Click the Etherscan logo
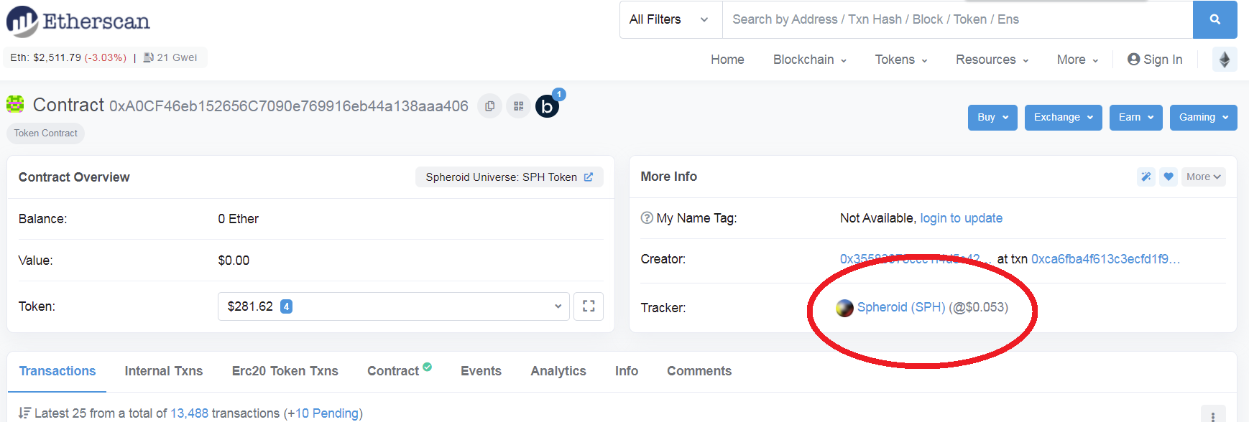Screen dimensions: 1249x422 pyautogui.click(x=78, y=22)
